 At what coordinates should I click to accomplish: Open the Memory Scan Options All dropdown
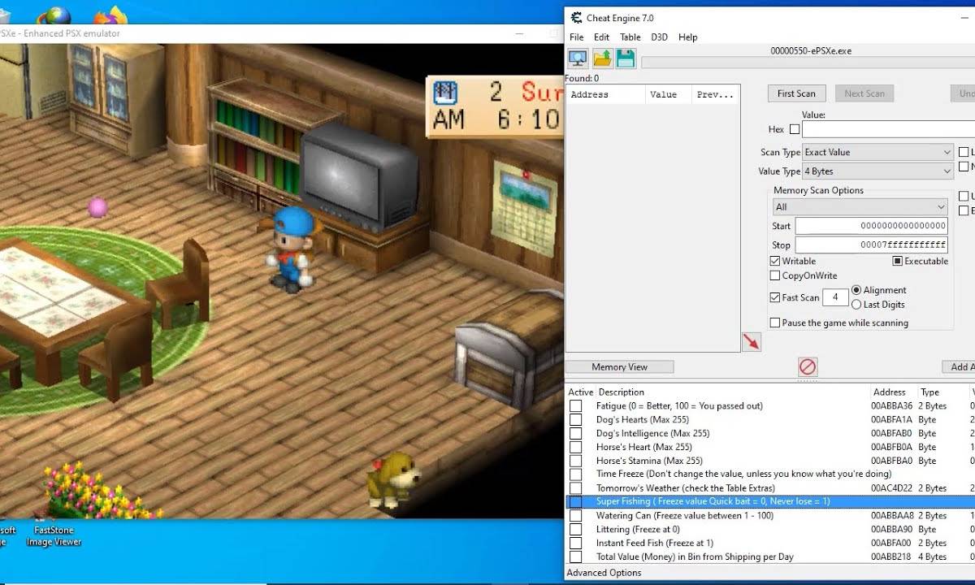pos(860,207)
